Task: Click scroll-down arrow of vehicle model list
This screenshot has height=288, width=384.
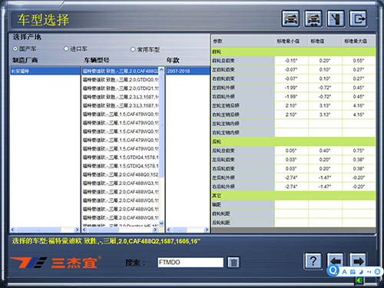Action: tap(161, 223)
